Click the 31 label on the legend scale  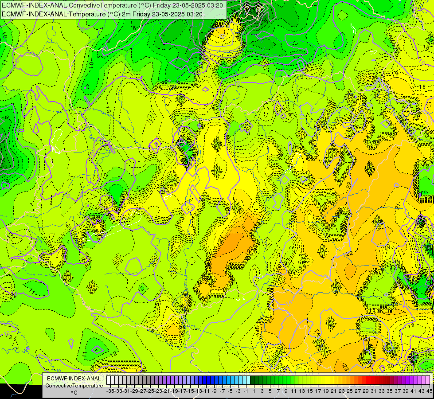tap(374, 391)
